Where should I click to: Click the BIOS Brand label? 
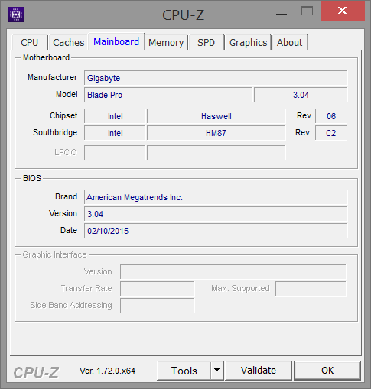coord(66,196)
